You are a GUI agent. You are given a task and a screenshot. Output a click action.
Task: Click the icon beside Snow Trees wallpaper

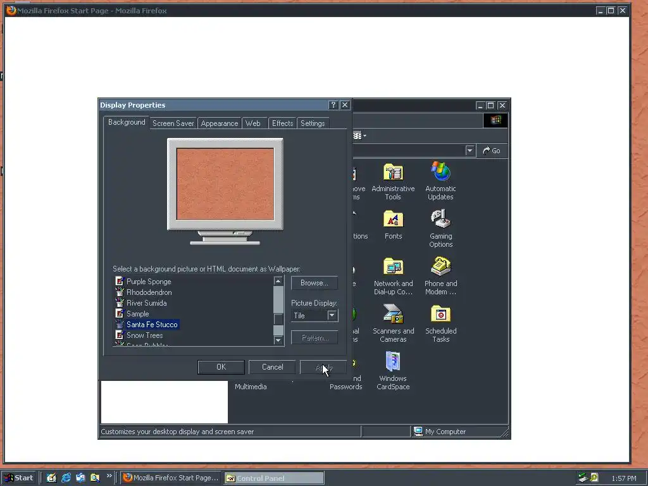[120, 335]
